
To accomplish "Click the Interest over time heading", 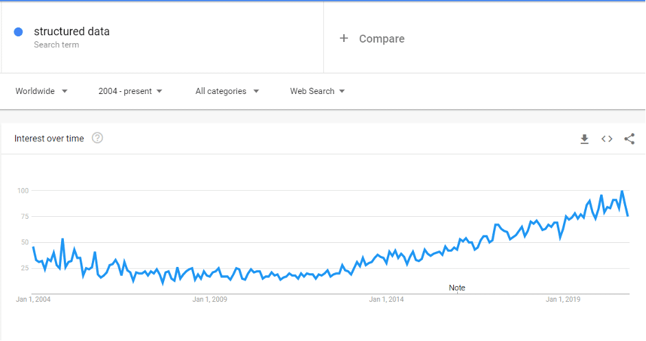I will 49,139.
